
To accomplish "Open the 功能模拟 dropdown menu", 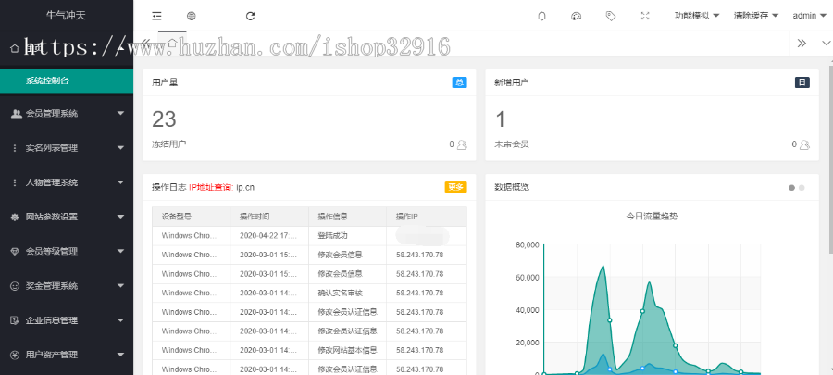I will [x=697, y=16].
